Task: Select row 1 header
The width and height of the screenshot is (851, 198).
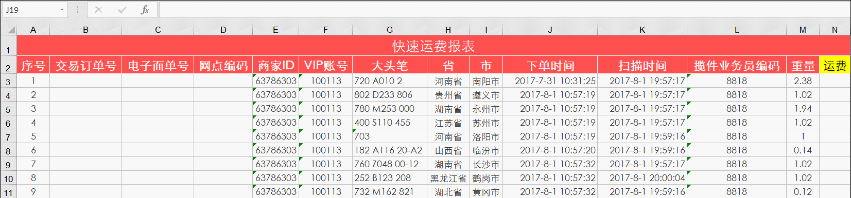Action: (8, 46)
